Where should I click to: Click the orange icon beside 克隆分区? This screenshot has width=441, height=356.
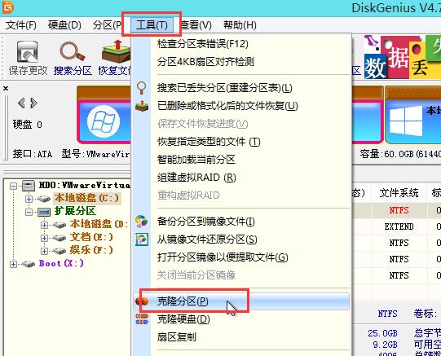[x=142, y=301]
